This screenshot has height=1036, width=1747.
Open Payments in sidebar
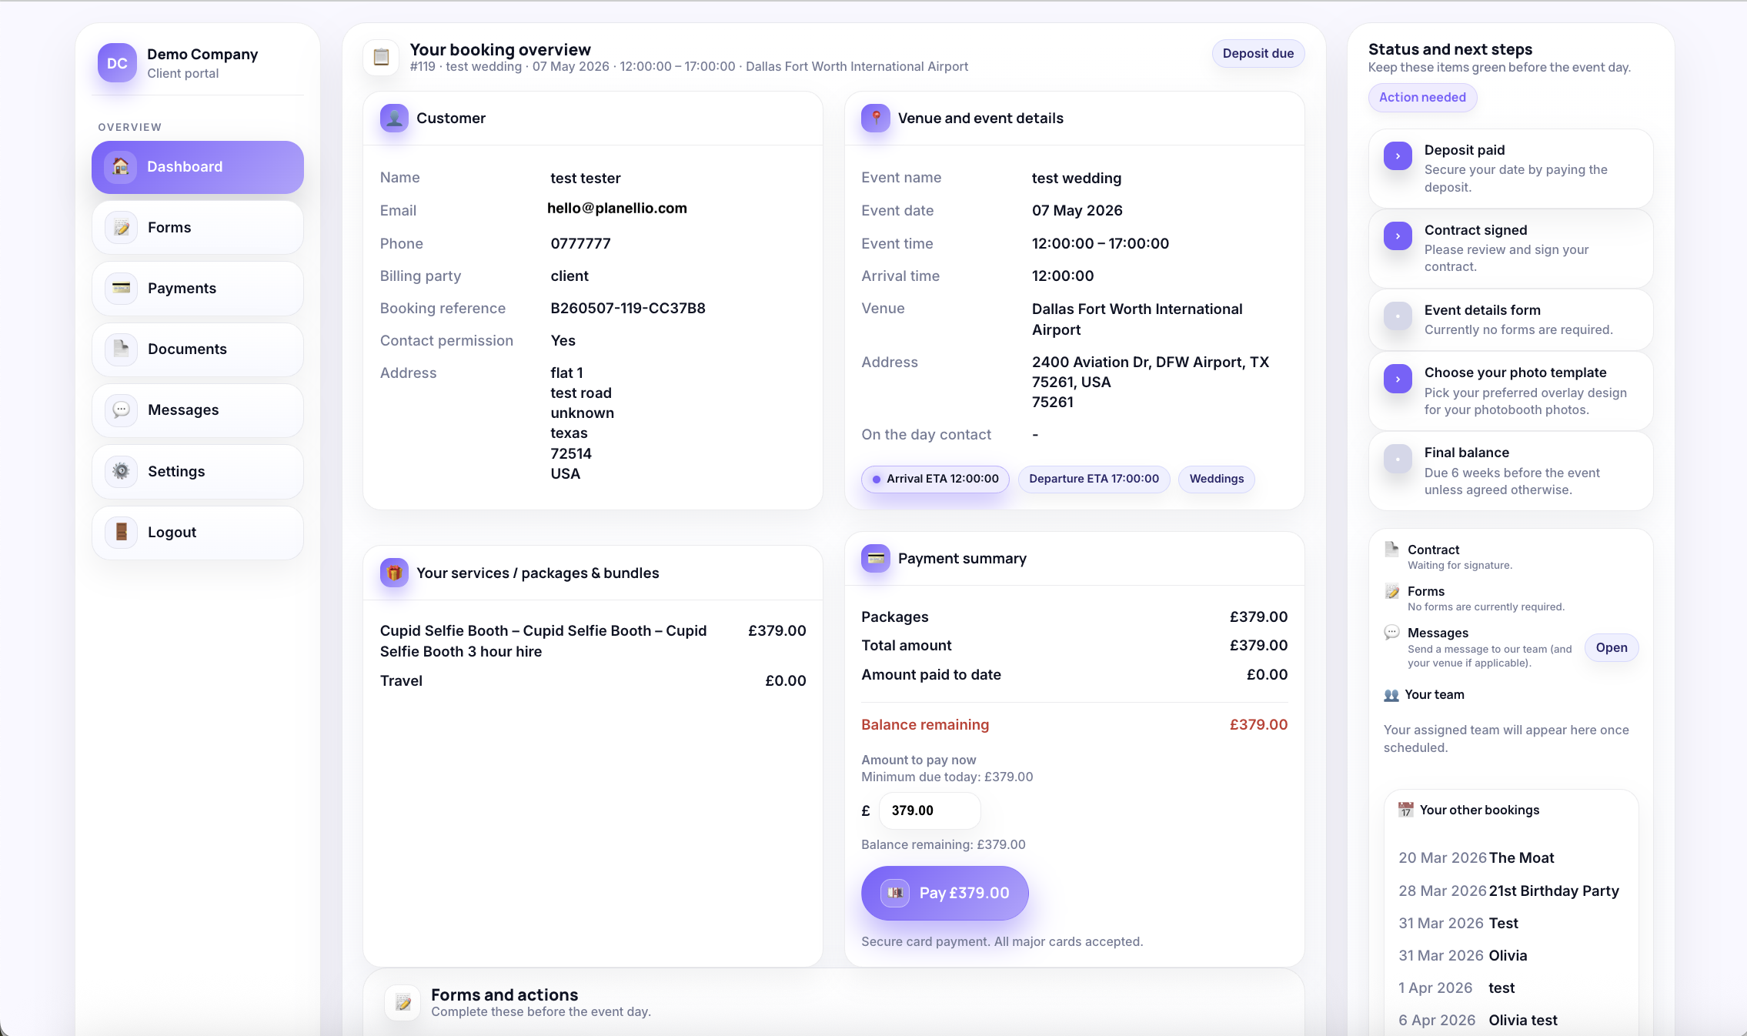(198, 289)
